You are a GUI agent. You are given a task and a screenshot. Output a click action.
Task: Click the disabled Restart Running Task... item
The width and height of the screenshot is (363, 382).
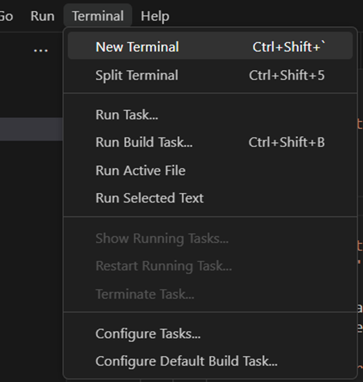tap(210, 266)
